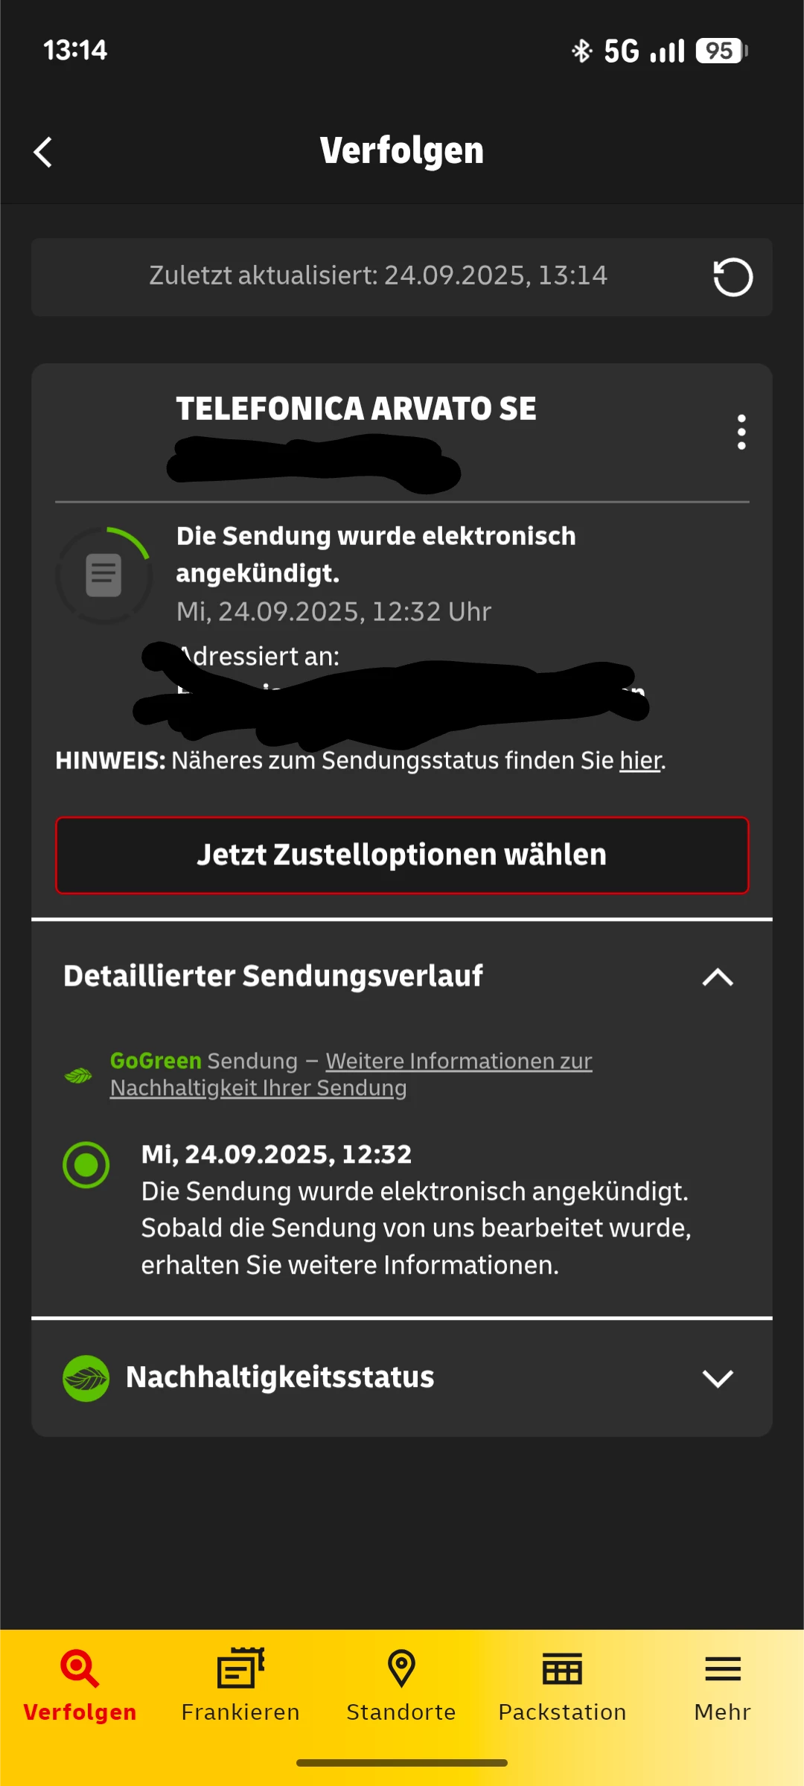Tap the TELEFONICA ARVATO SE shipment title
The width and height of the screenshot is (804, 1786).
click(356, 409)
